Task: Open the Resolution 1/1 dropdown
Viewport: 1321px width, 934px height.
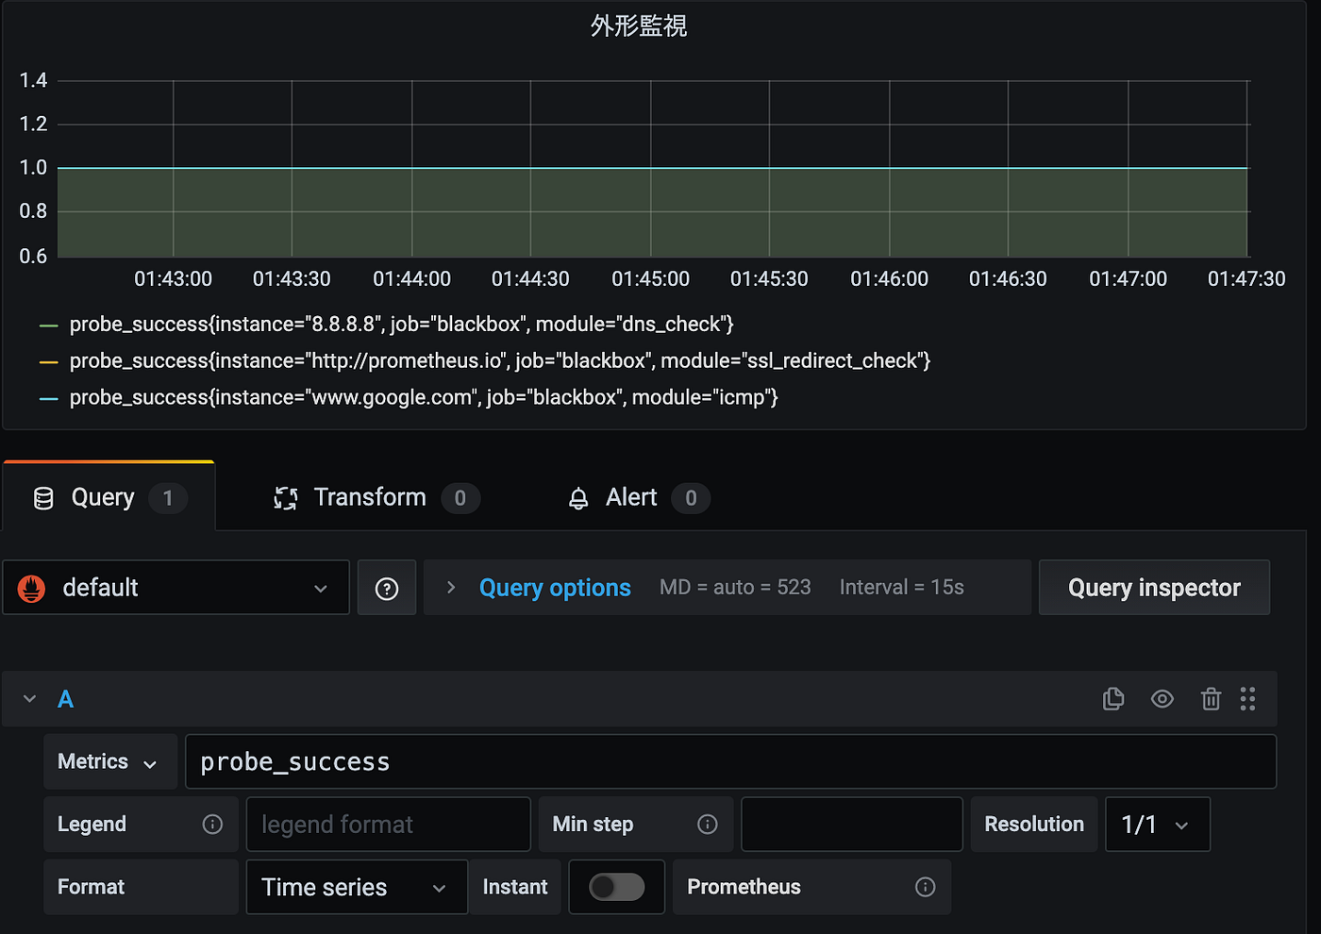Action: [x=1158, y=825]
